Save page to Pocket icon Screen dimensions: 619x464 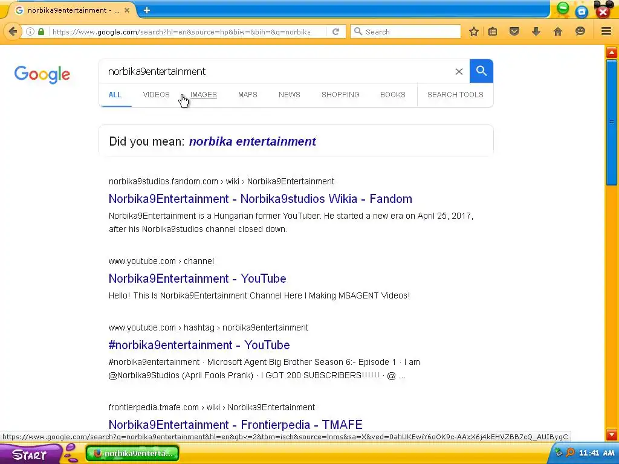pyautogui.click(x=514, y=31)
